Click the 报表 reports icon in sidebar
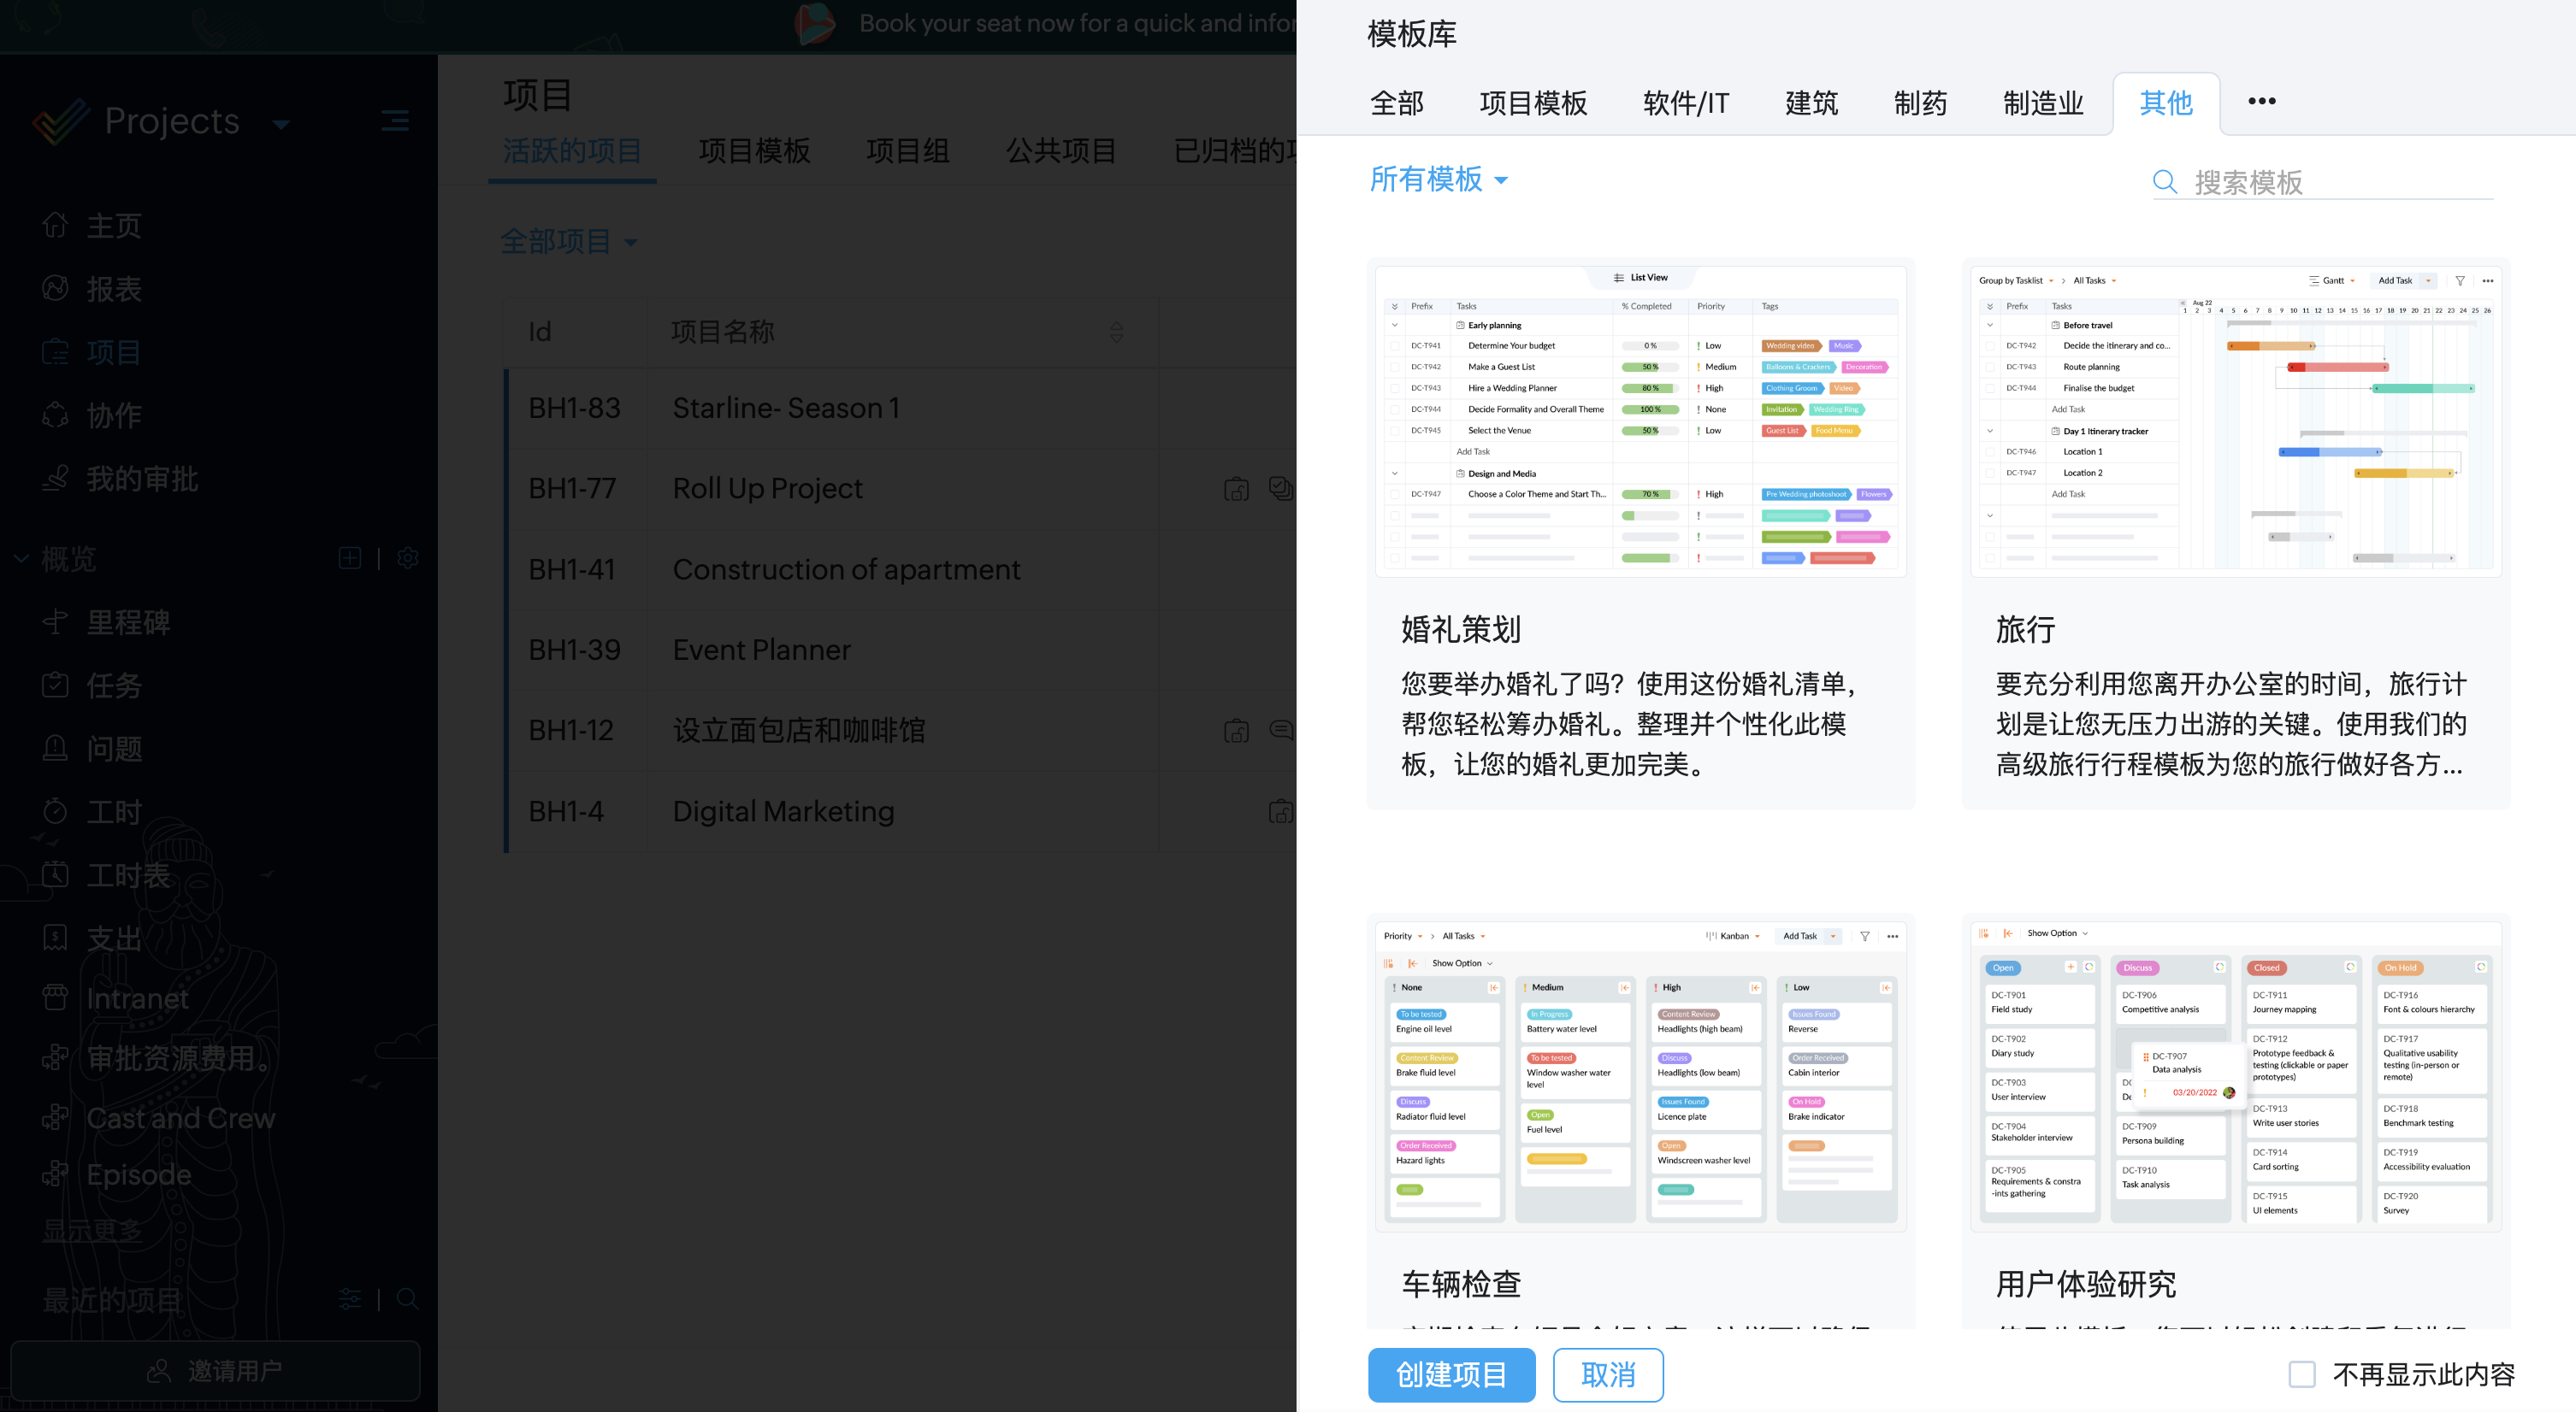Image resolution: width=2576 pixels, height=1412 pixels. coord(55,289)
